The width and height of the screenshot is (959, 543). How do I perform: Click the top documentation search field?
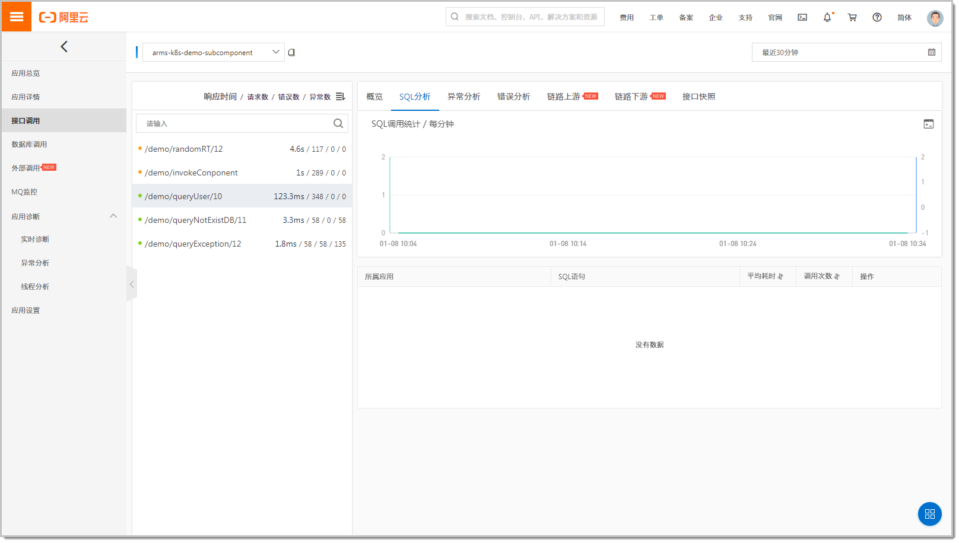(x=525, y=17)
